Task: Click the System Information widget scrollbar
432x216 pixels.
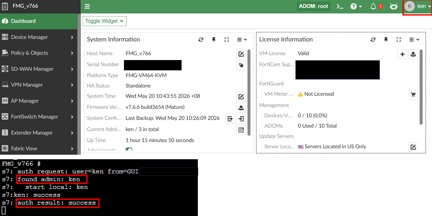Action: pos(249,92)
